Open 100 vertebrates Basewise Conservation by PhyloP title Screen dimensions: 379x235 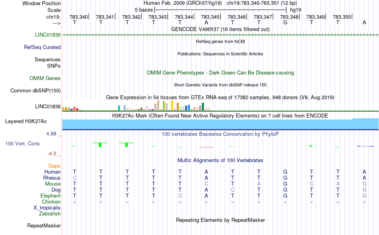point(220,134)
